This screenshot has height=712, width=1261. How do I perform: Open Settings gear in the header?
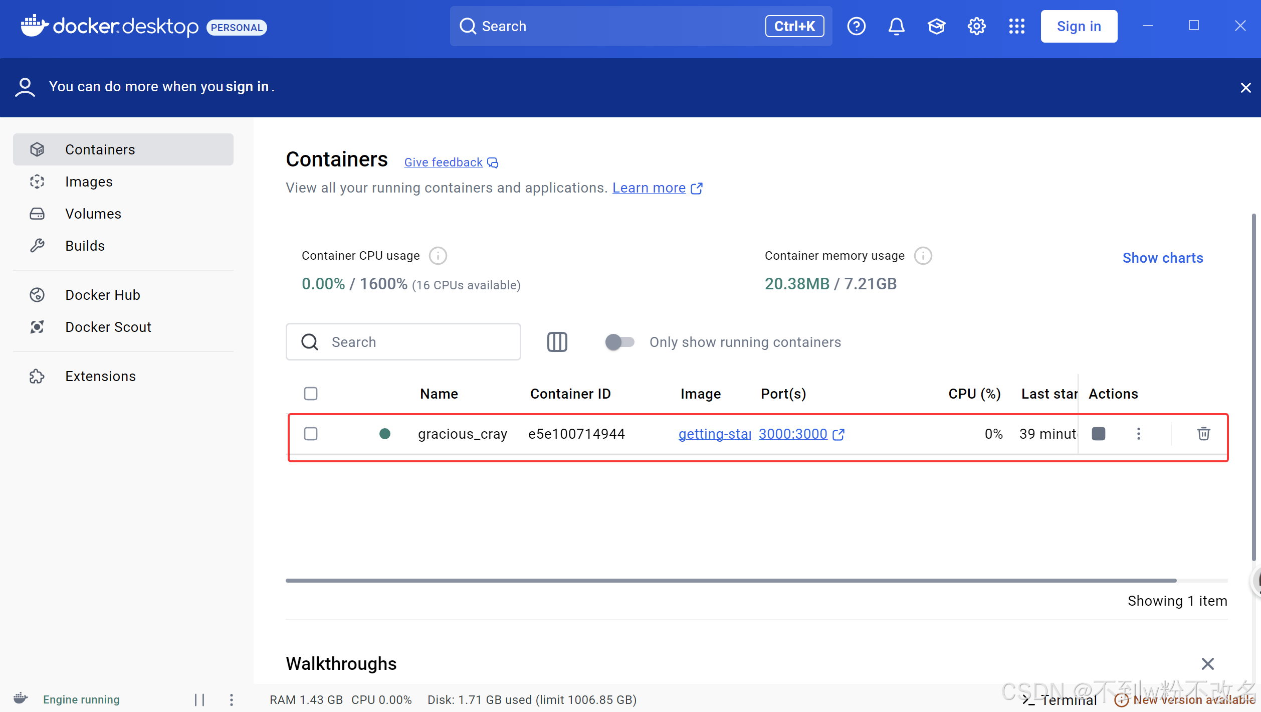click(976, 26)
